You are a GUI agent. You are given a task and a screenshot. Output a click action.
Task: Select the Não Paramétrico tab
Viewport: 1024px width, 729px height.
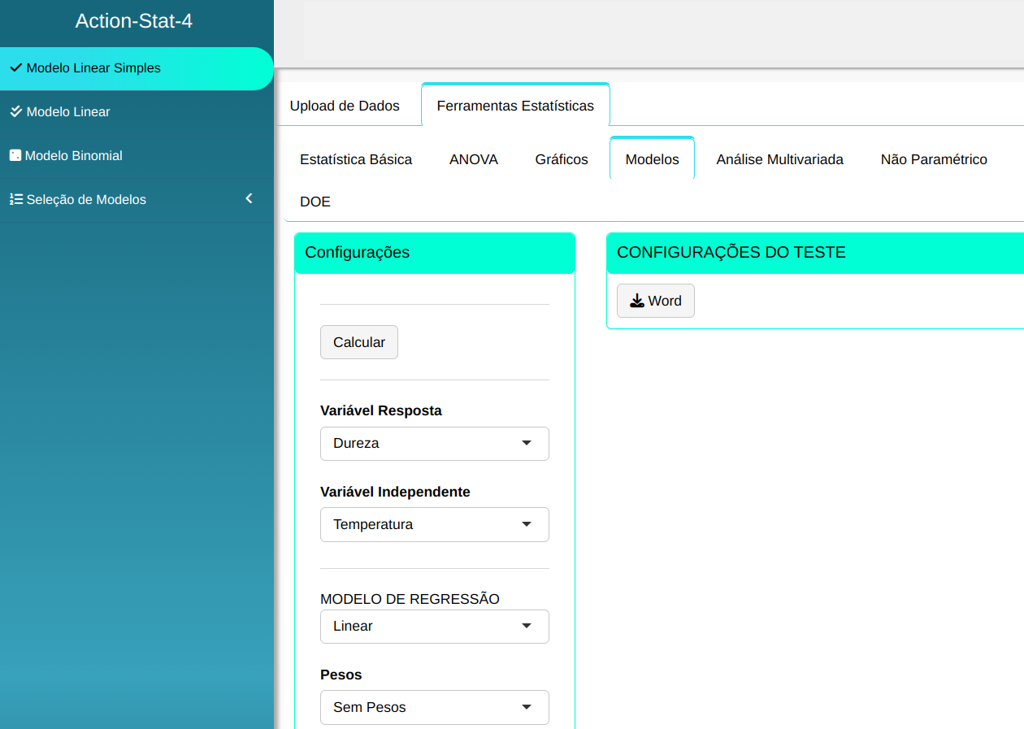click(x=934, y=159)
